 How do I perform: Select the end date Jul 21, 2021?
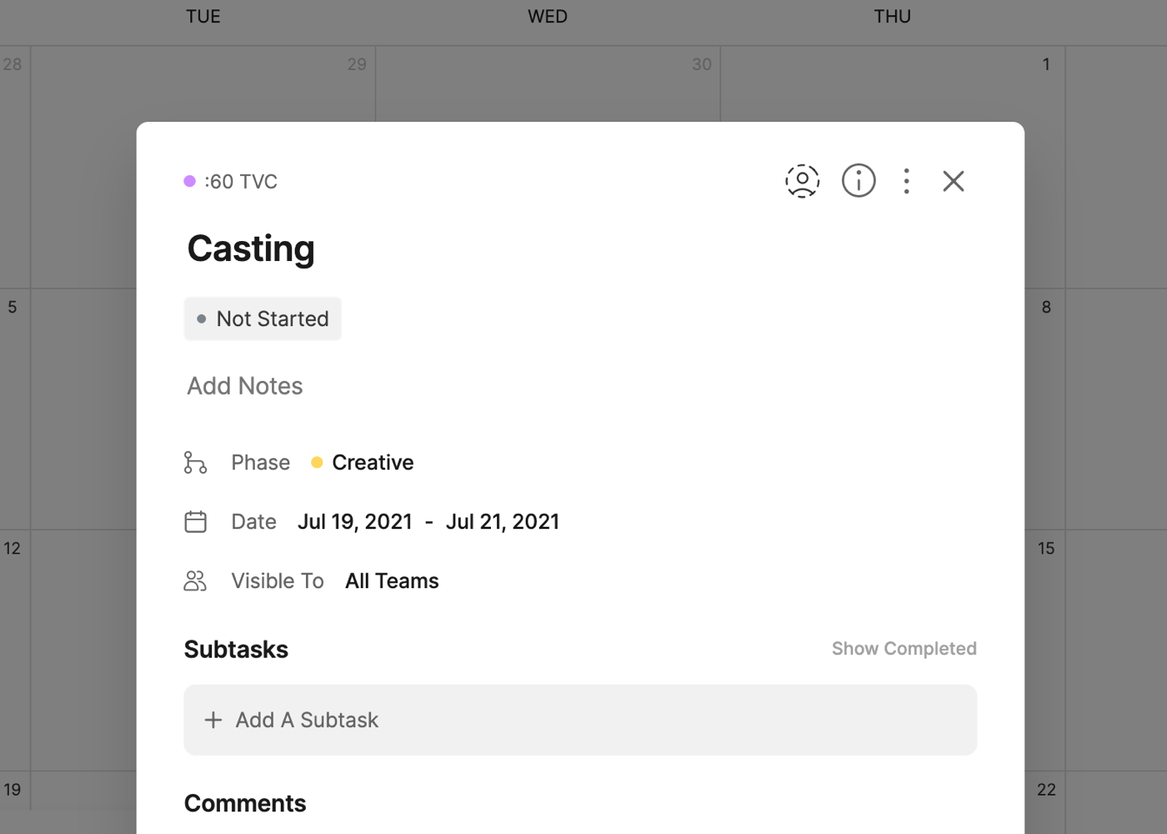pos(502,522)
